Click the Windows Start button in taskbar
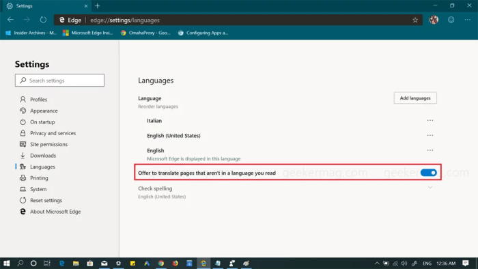This screenshot has width=478, height=269. click(6, 264)
